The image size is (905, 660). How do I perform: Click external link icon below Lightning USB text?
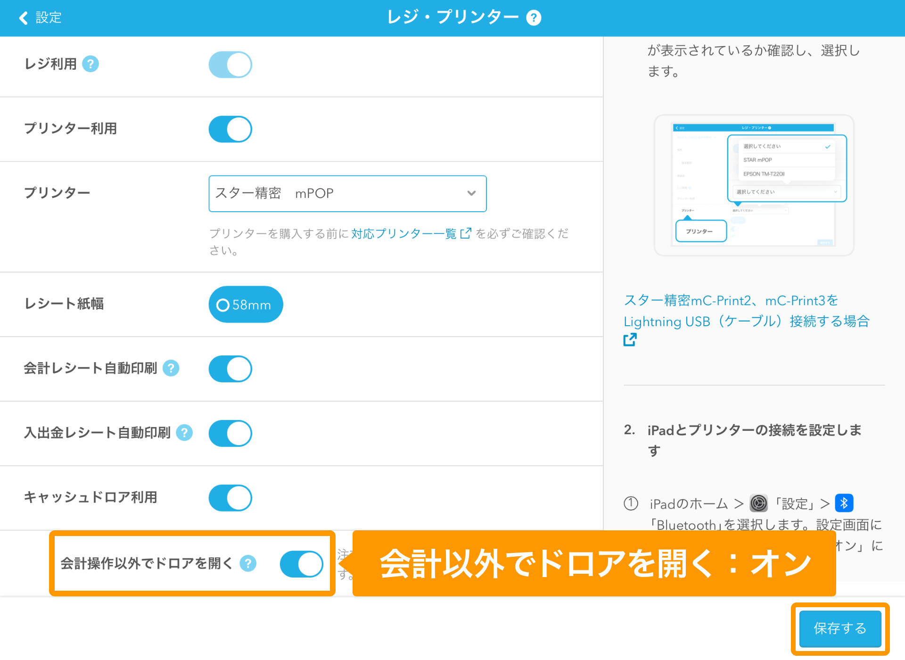(630, 339)
